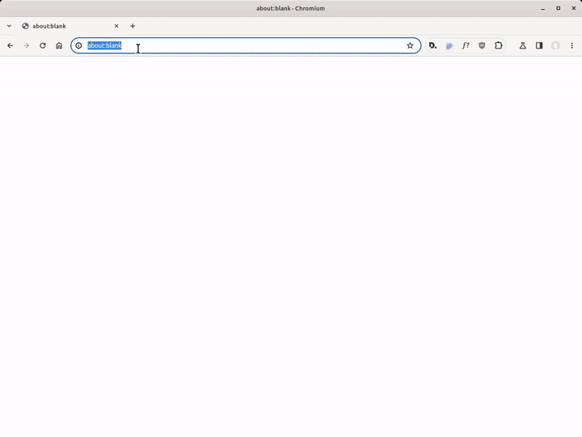Close the about:blank tab
The image size is (582, 437).
click(x=116, y=26)
